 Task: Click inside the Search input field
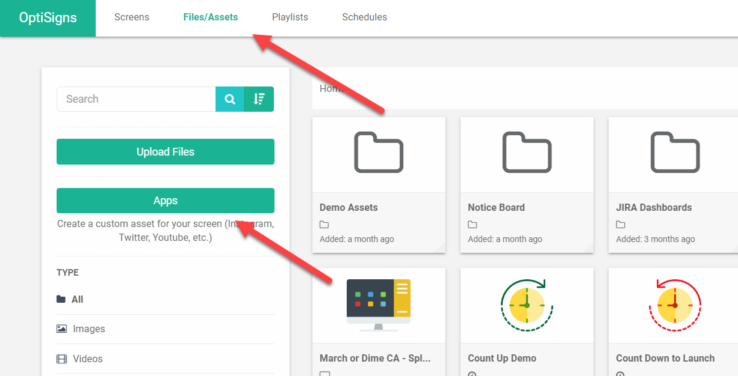[x=135, y=99]
